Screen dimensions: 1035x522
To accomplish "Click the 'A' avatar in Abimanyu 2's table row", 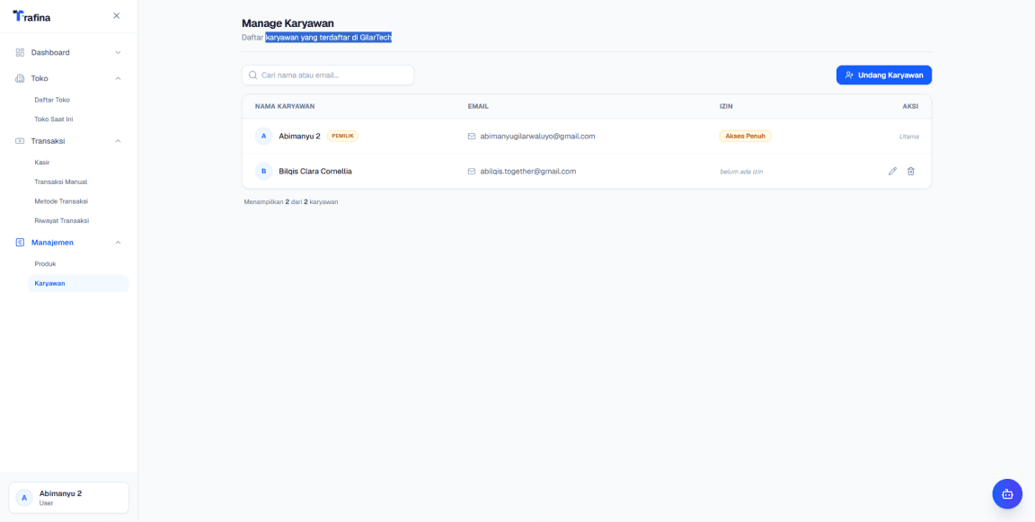I will tap(263, 136).
